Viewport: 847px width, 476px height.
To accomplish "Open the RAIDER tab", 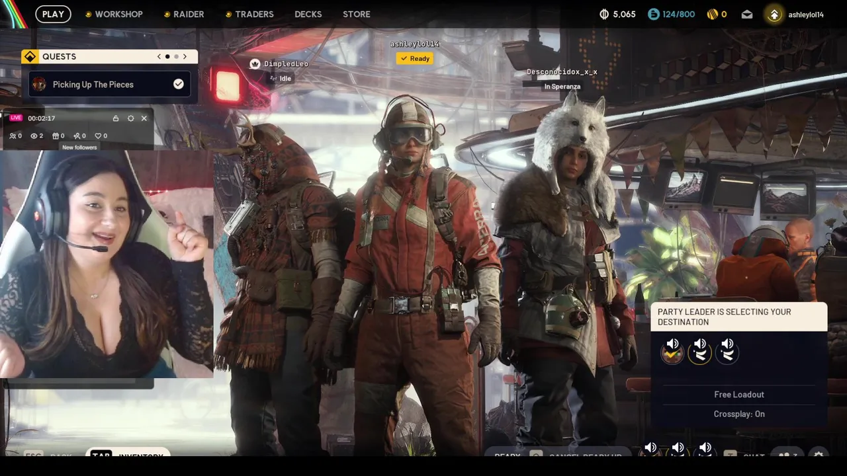I will pos(184,14).
